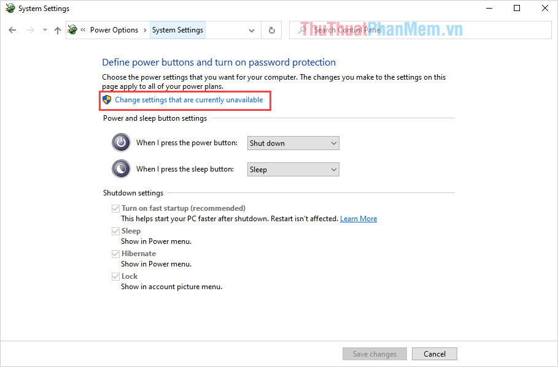Image resolution: width=558 pixels, height=367 pixels.
Task: Click the sleep button icon
Action: point(121,168)
